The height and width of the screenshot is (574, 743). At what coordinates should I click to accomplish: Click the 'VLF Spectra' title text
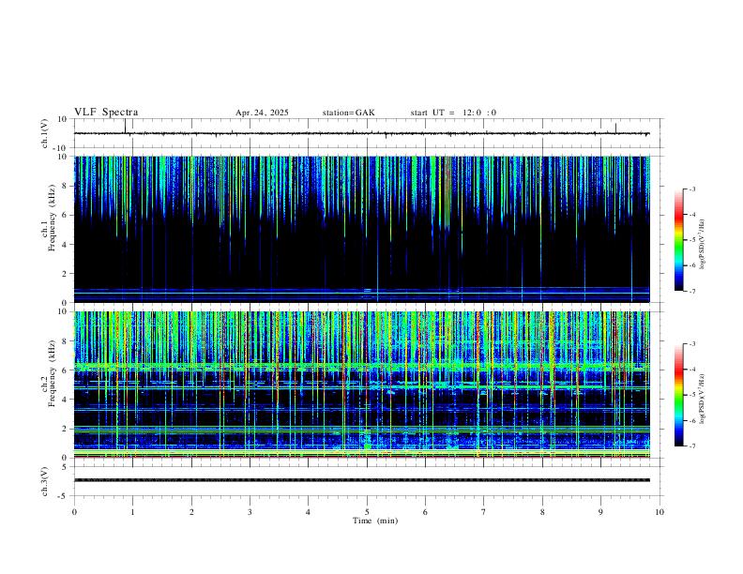[x=106, y=113]
